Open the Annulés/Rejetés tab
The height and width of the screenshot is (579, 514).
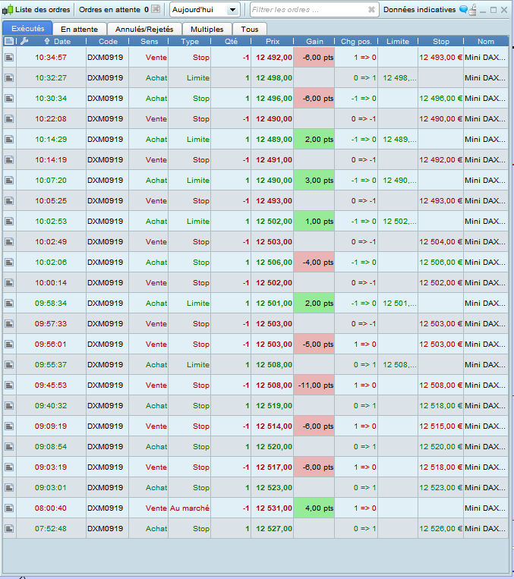144,29
